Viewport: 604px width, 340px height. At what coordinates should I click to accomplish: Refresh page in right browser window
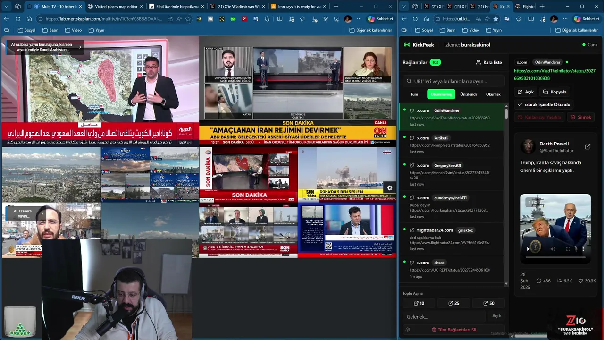(x=415, y=19)
